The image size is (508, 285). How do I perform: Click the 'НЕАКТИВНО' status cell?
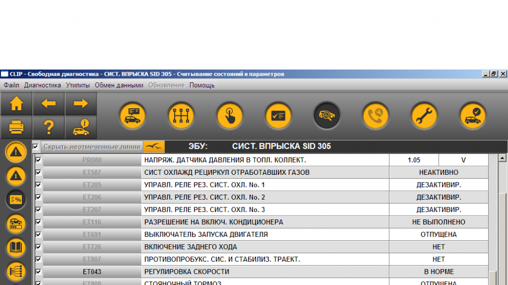pos(439,172)
